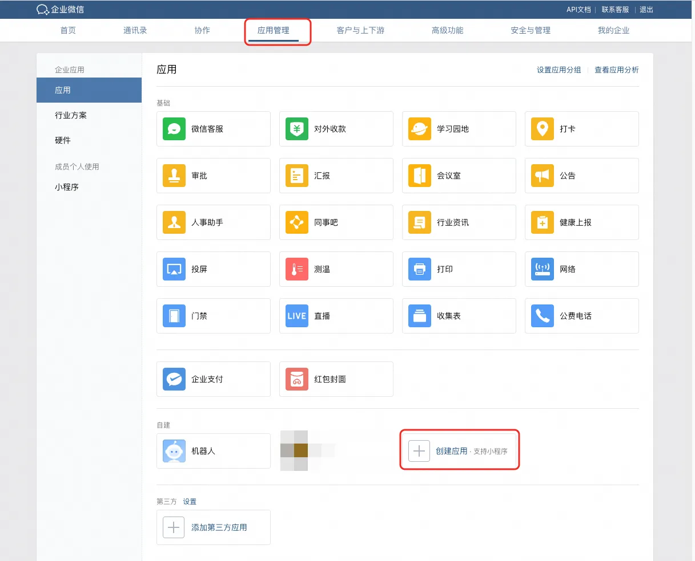This screenshot has height=561, width=695.
Task: Select the 收集表 form icon
Action: point(420,316)
